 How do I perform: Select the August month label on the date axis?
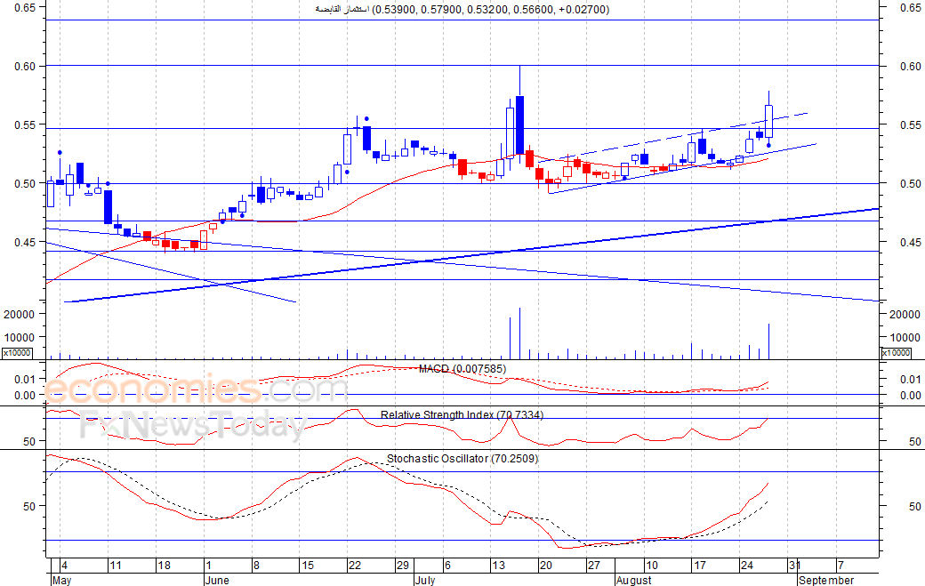click(633, 580)
